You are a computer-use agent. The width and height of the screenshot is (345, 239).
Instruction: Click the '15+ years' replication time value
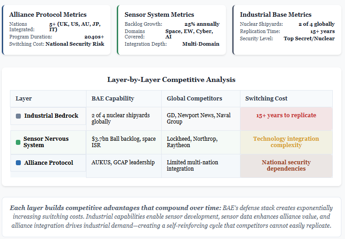pyautogui.click(x=322, y=31)
